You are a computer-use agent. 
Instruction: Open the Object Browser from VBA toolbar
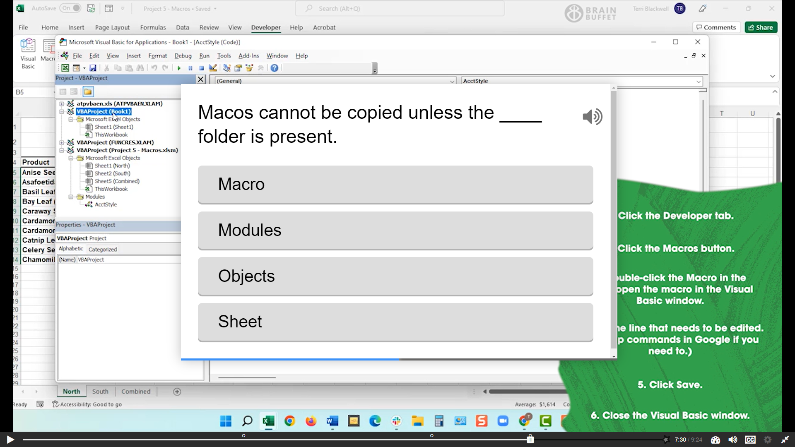tap(249, 68)
